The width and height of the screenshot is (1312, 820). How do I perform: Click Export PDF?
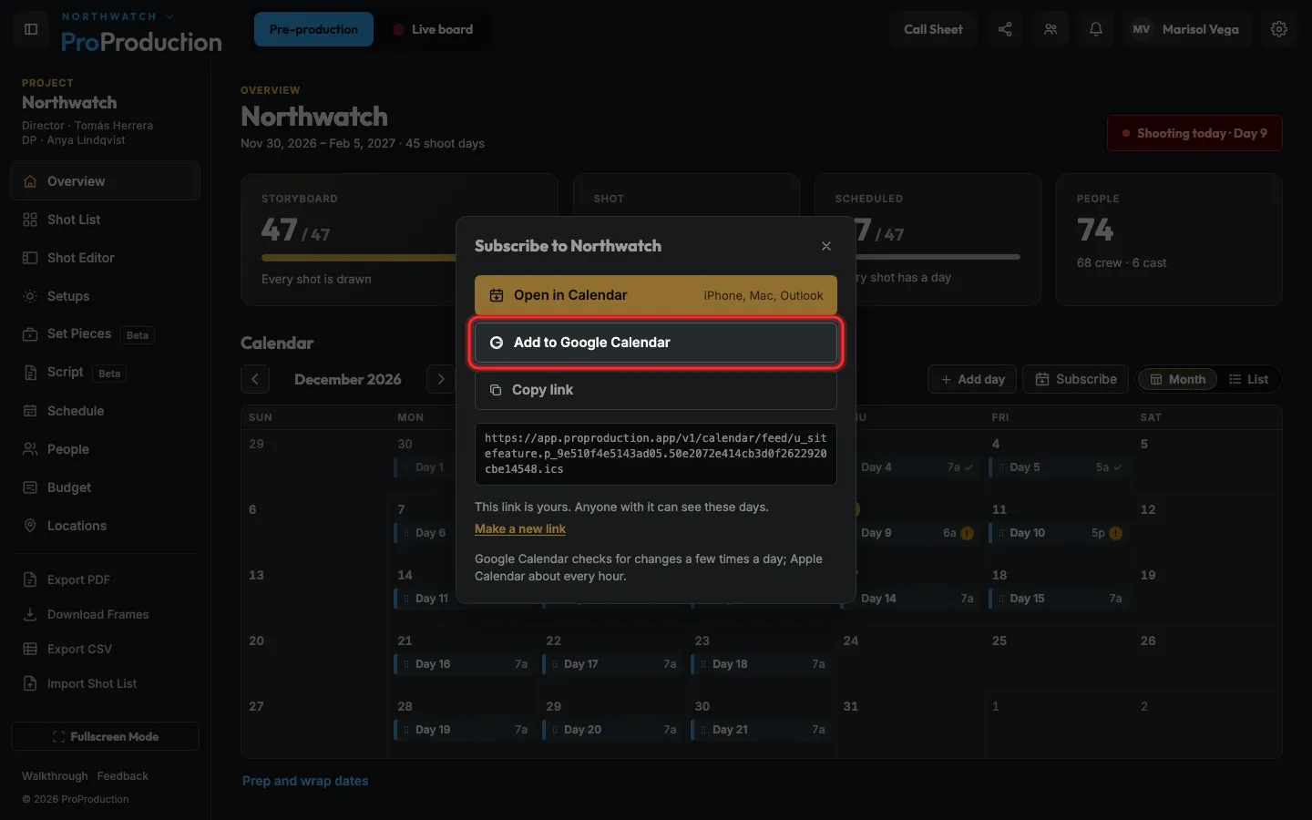[106, 579]
